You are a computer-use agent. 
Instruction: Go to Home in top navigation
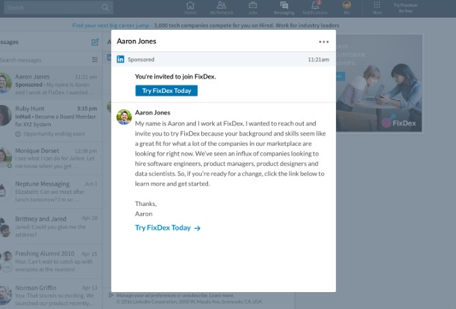(190, 8)
